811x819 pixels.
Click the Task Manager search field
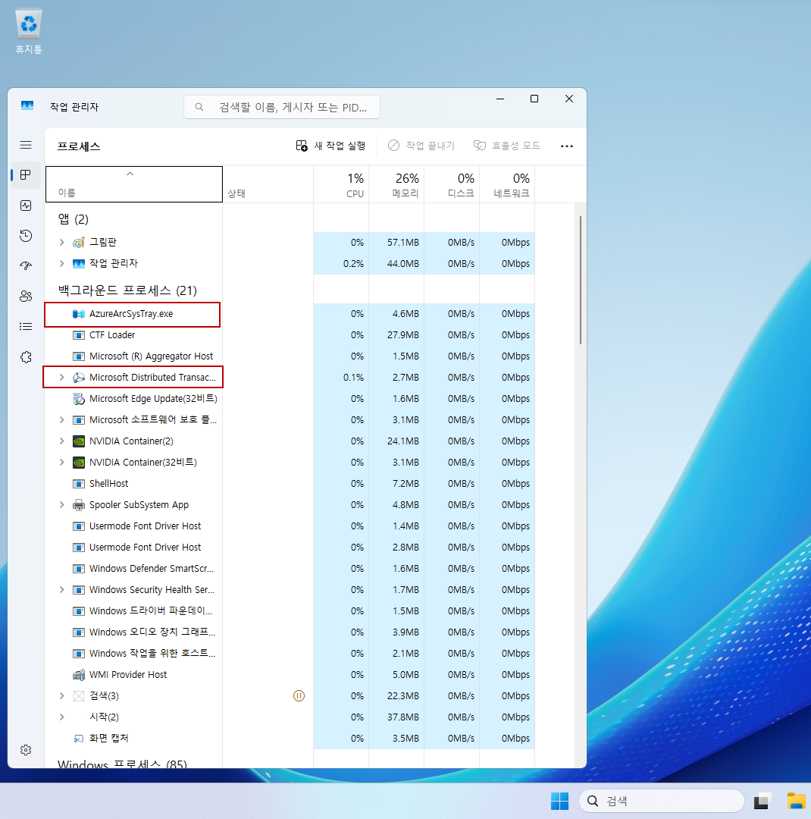[x=282, y=107]
